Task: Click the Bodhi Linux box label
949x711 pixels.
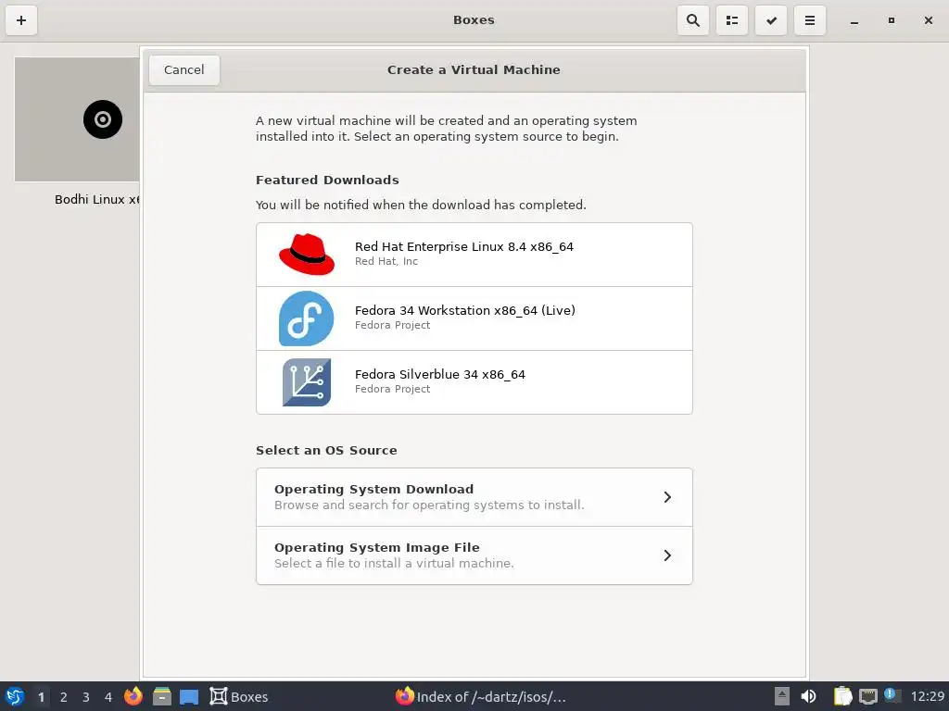Action: pyautogui.click(x=96, y=200)
